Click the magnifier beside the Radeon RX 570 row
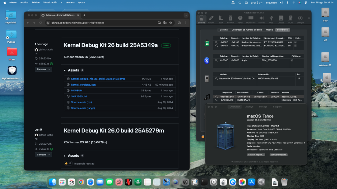 [216, 79]
